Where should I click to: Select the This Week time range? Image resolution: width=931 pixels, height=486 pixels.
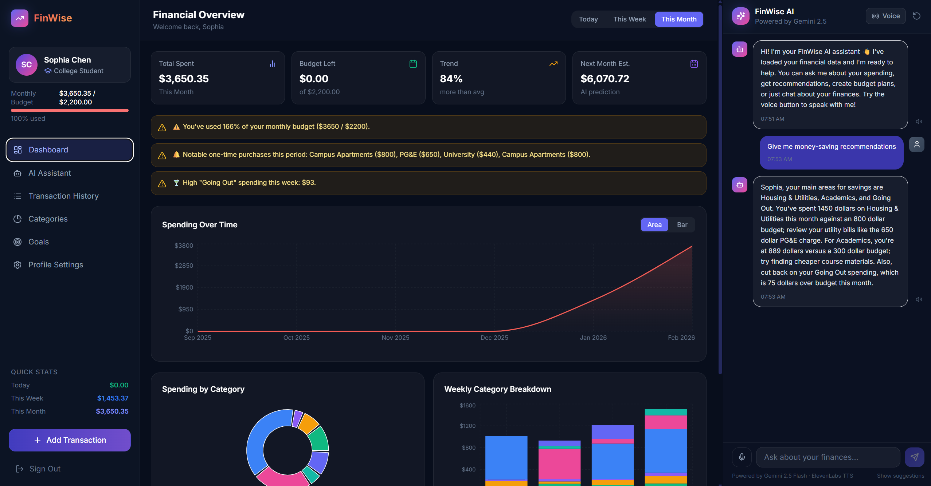[629, 19]
